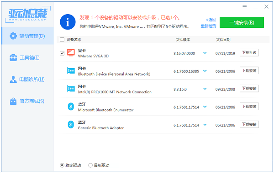Click Bluetooth icon for Microsoft Bluetooth Enumerator
The image size is (274, 173).
coord(71,107)
